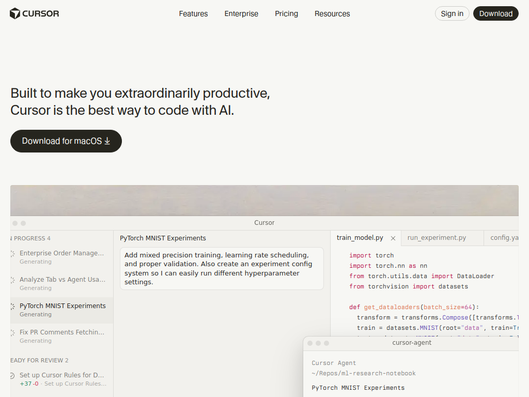Click the cursor-agent terminal window title bar
529x397 pixels.
[412, 343]
